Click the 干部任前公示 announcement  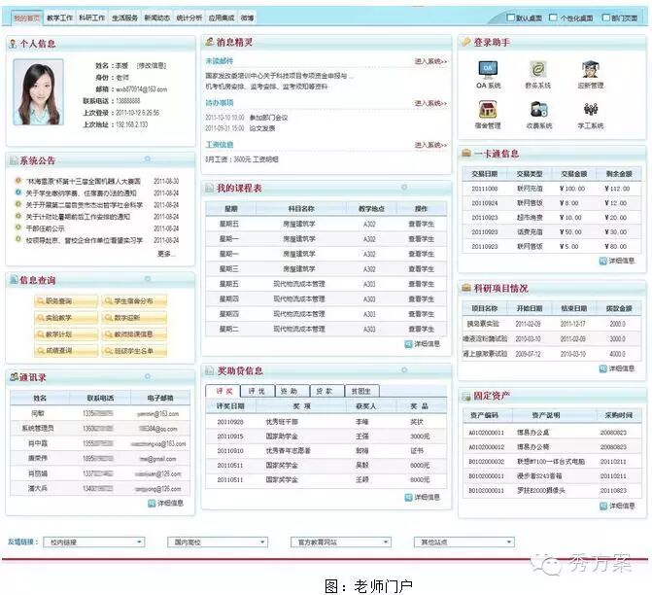46,228
